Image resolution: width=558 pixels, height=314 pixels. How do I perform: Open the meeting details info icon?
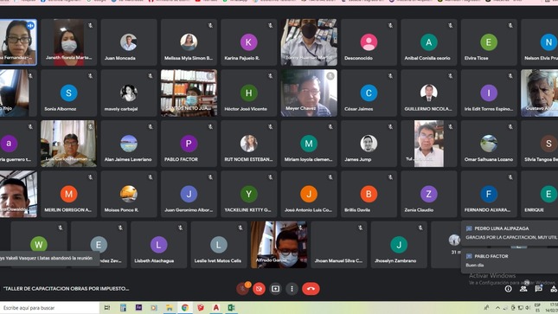pos(508,289)
